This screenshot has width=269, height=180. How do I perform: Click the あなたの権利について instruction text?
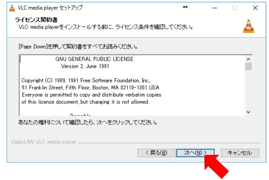point(88,122)
